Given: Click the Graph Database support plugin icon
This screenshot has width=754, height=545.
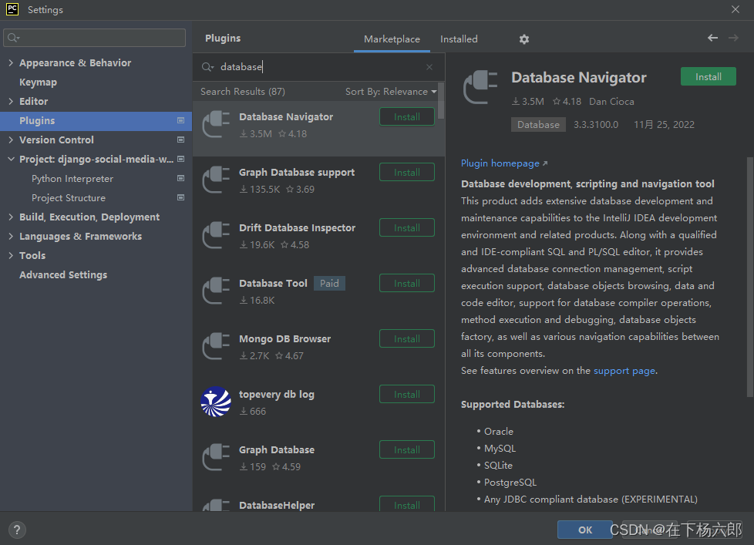Looking at the screenshot, I should click(216, 180).
